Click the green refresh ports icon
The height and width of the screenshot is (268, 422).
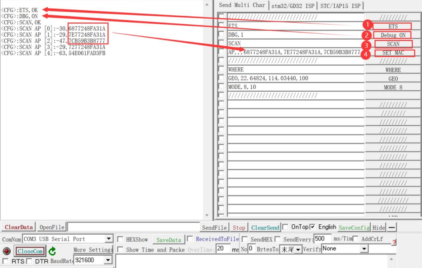52,251
